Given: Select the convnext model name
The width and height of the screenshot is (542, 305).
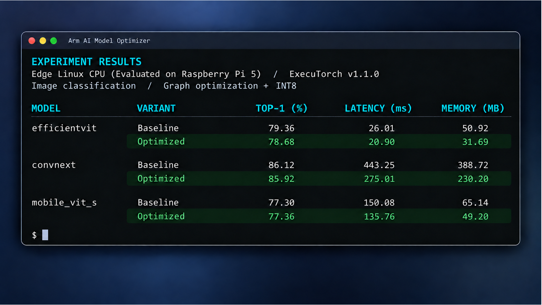Looking at the screenshot, I should coord(54,165).
